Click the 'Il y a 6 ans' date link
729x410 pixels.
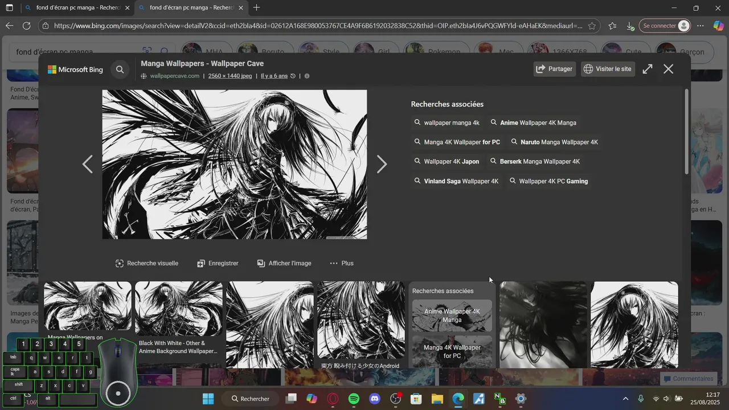[x=274, y=76]
